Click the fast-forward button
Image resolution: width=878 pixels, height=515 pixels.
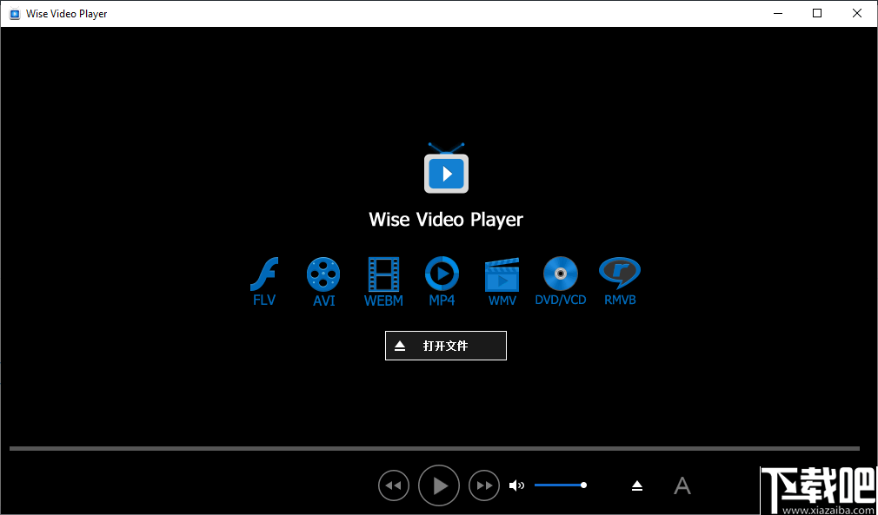(x=484, y=485)
